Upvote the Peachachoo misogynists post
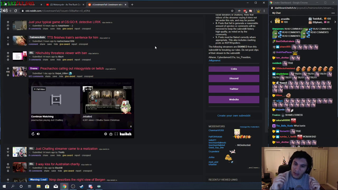 (8, 68)
